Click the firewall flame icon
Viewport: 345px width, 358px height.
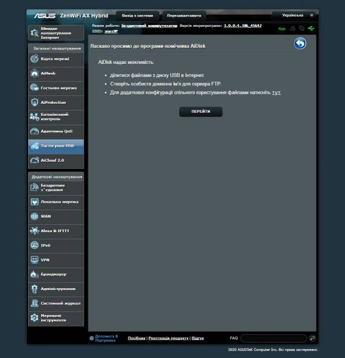(34, 274)
